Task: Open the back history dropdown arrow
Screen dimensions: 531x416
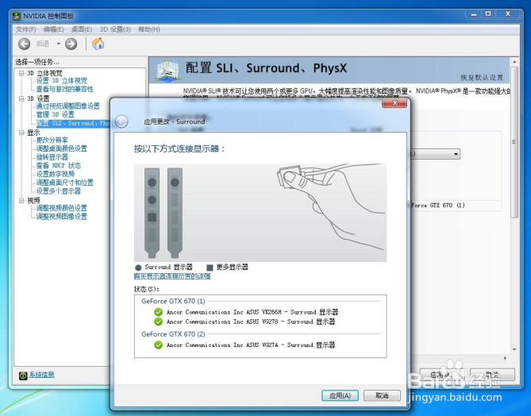Action: (x=58, y=44)
